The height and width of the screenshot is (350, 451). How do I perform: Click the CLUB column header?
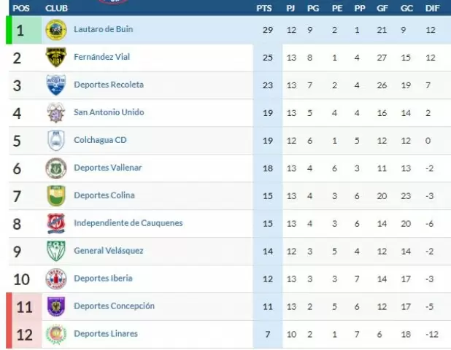point(56,8)
